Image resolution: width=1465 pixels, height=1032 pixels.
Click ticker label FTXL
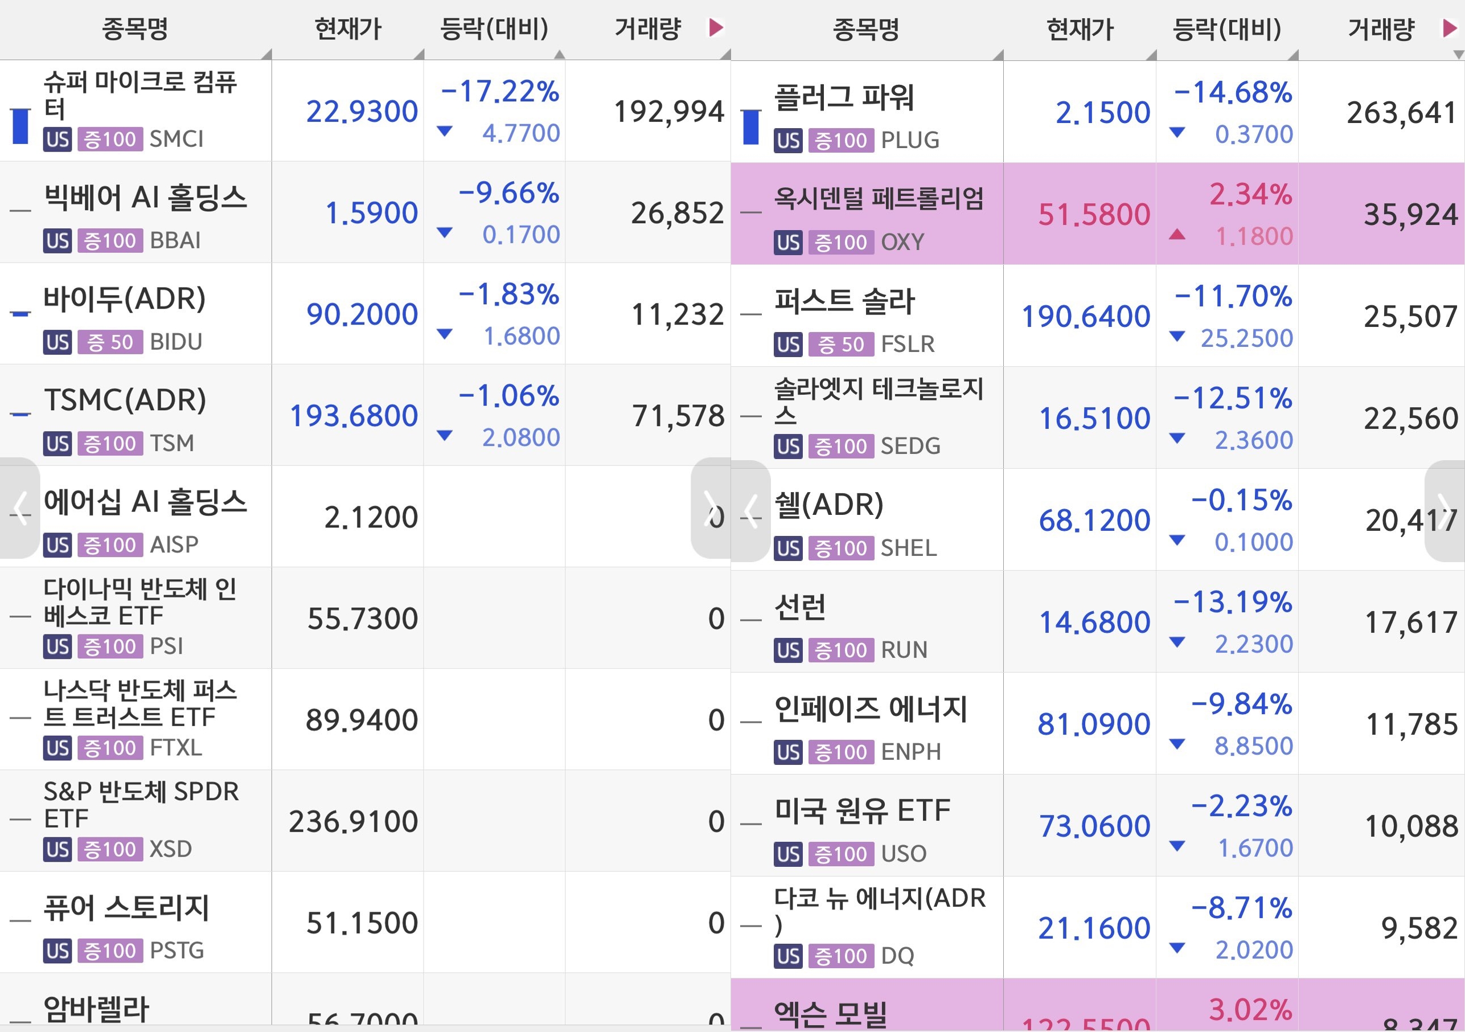tap(175, 747)
